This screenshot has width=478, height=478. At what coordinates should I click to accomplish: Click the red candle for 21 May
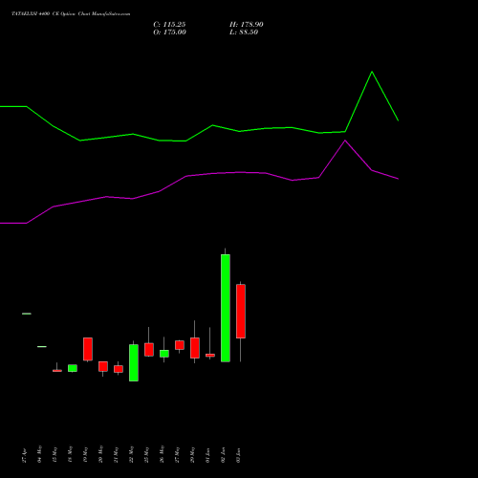click(119, 369)
